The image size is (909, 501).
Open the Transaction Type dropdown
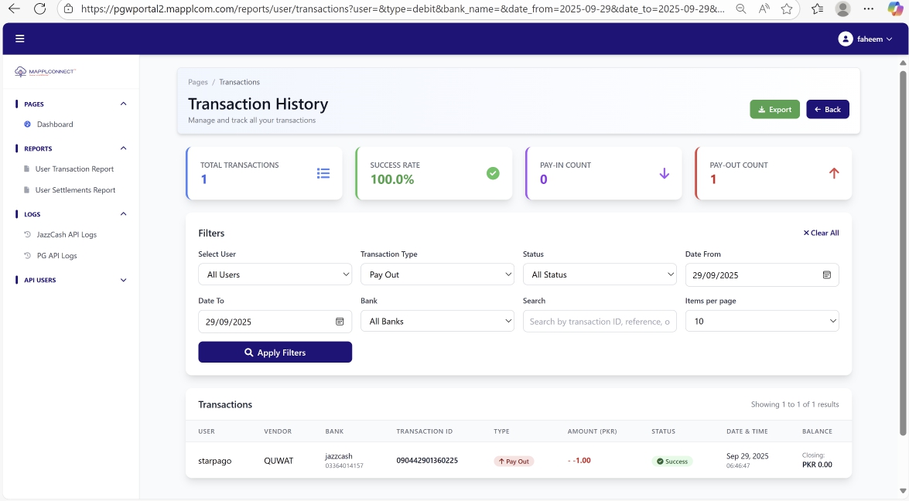point(437,274)
